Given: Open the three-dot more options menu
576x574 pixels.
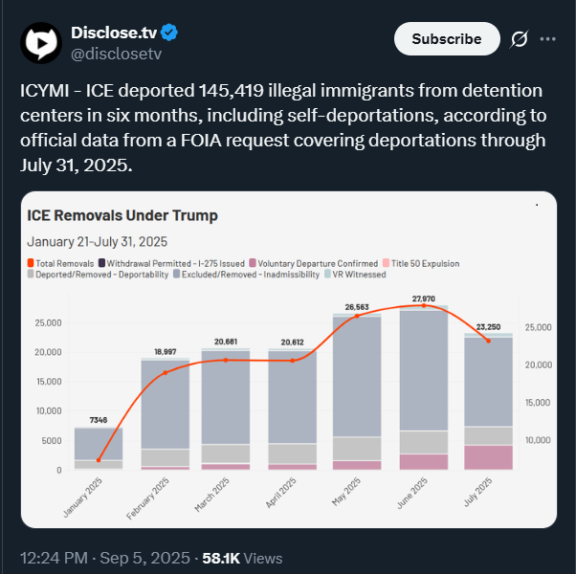Looking at the screenshot, I should coord(548,39).
